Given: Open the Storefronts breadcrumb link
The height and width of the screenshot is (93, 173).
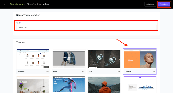Looking at the screenshot, I should pyautogui.click(x=17, y=4).
